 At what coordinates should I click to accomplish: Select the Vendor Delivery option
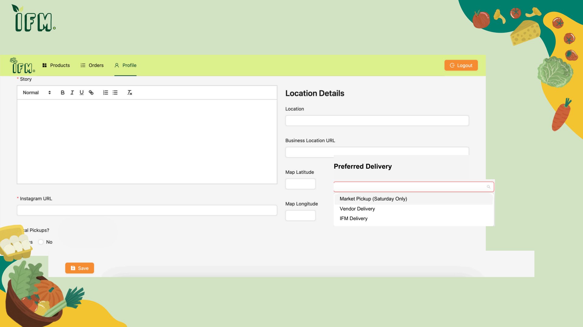[x=357, y=209]
